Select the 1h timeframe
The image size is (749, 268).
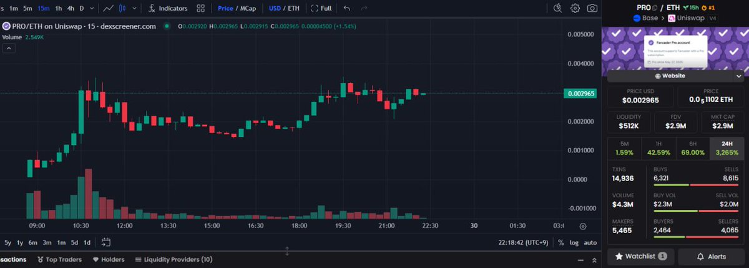point(59,8)
